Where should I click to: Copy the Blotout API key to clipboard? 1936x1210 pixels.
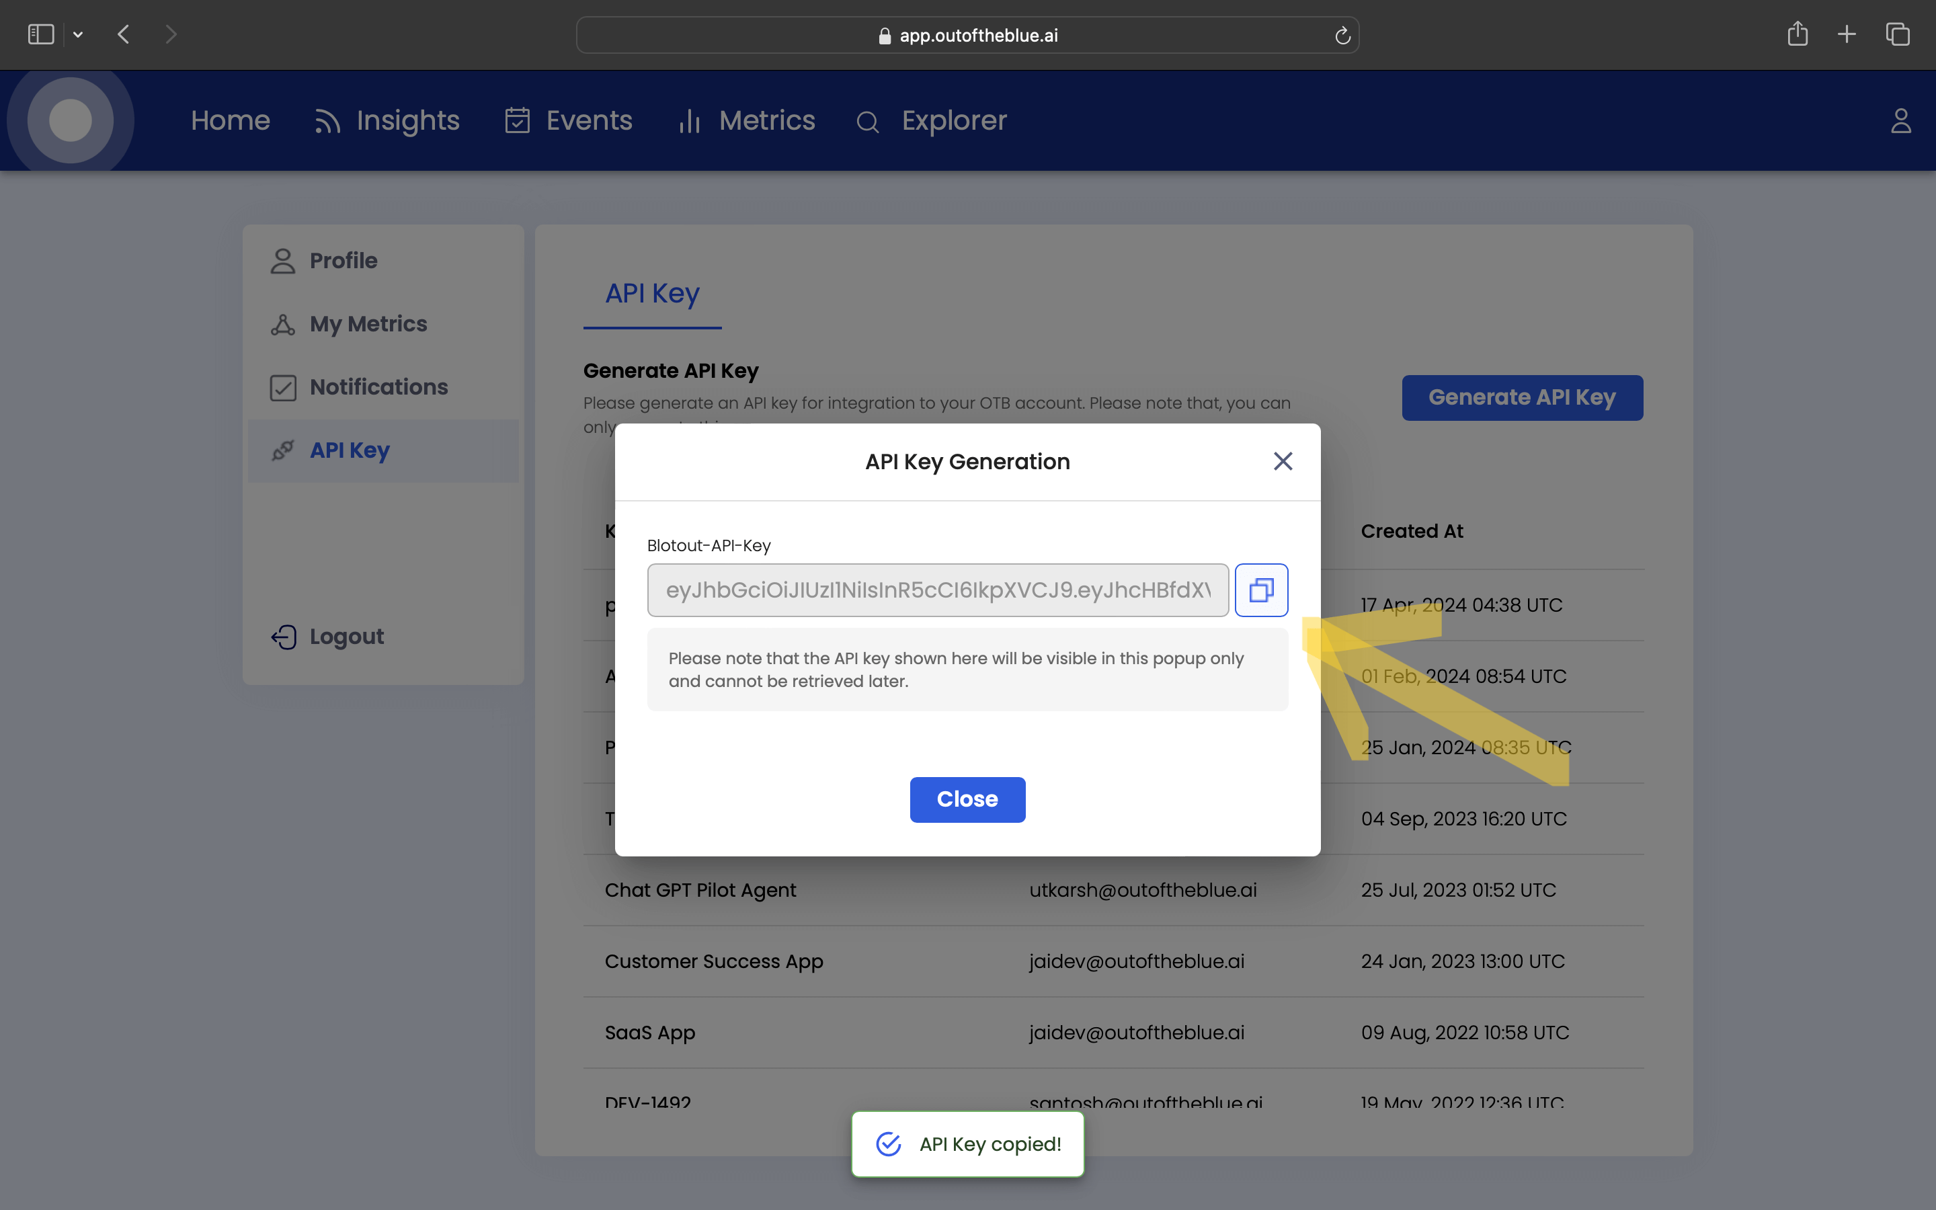point(1261,591)
